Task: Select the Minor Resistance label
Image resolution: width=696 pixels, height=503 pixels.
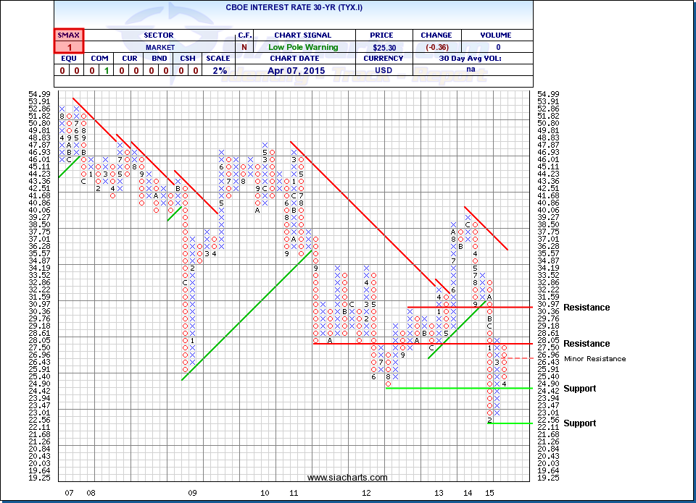Action: point(597,358)
